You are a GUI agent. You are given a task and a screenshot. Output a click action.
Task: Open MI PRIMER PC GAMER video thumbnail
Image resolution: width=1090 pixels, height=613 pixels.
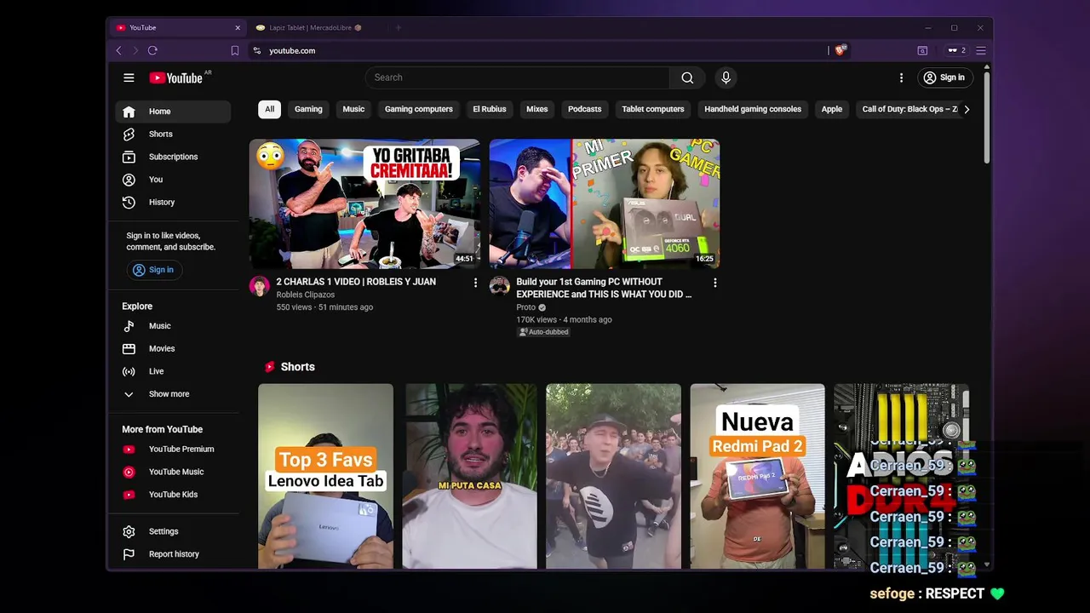605,203
